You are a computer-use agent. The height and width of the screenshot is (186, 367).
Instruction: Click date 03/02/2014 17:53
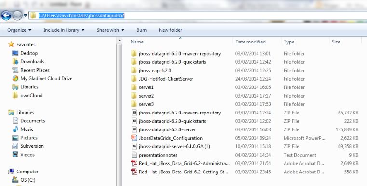coord(253,104)
